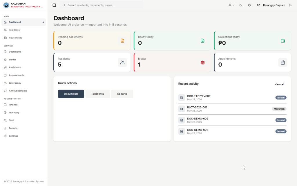This screenshot has height=186, width=297.
Task: Click the green Ready today document icon
Action: (202, 41)
